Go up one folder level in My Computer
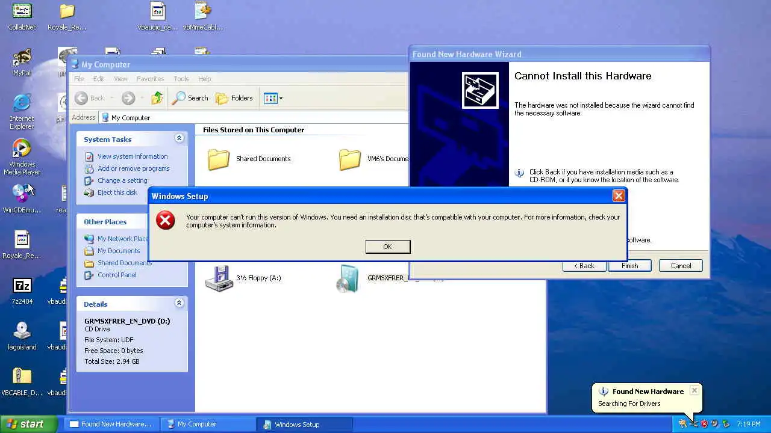Image resolution: width=771 pixels, height=433 pixels. [x=157, y=98]
